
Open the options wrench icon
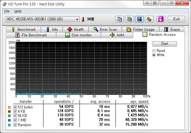point(149,19)
